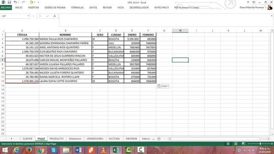Open File Explorer from taskbar
Image resolution: width=274 pixels, height=154 pixels.
click(x=66, y=150)
